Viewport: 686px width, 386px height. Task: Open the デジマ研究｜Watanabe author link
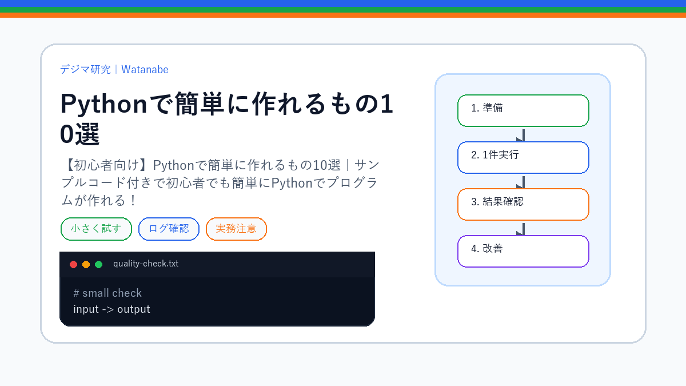pyautogui.click(x=114, y=69)
